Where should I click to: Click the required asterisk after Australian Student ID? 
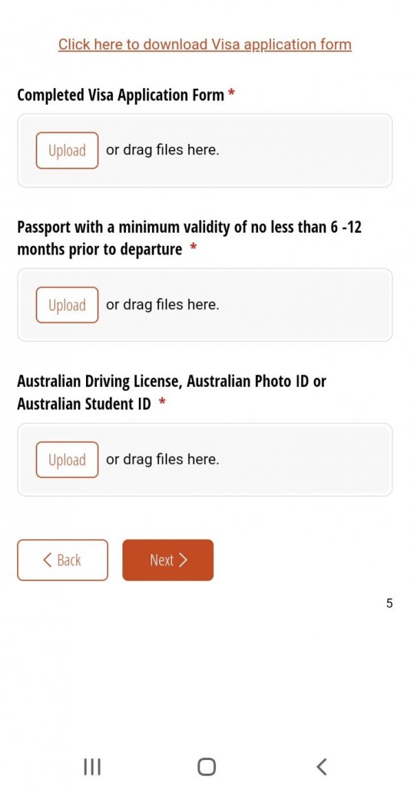(162, 403)
